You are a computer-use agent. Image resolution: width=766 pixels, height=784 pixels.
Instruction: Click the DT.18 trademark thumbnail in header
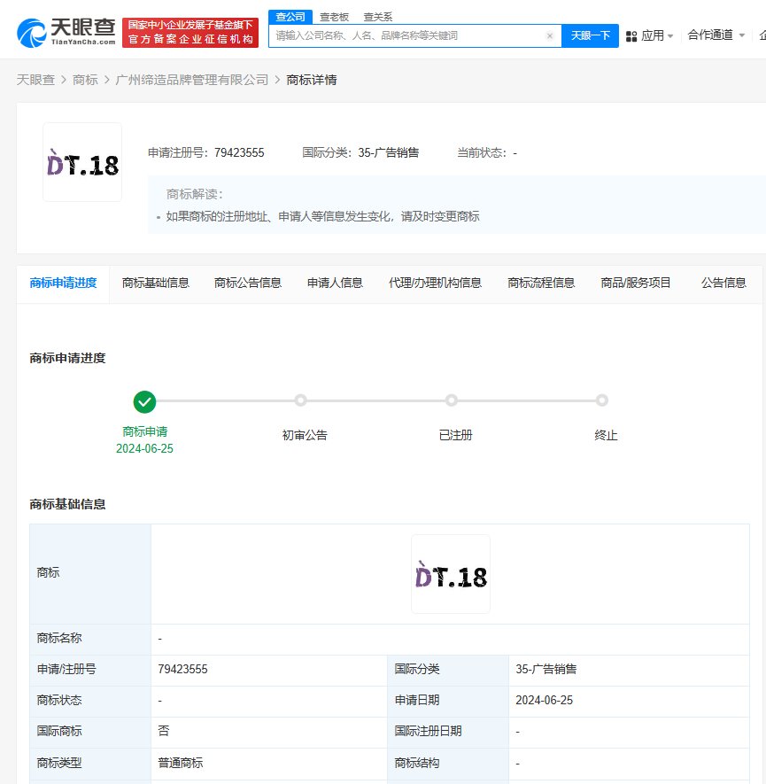tap(82, 162)
